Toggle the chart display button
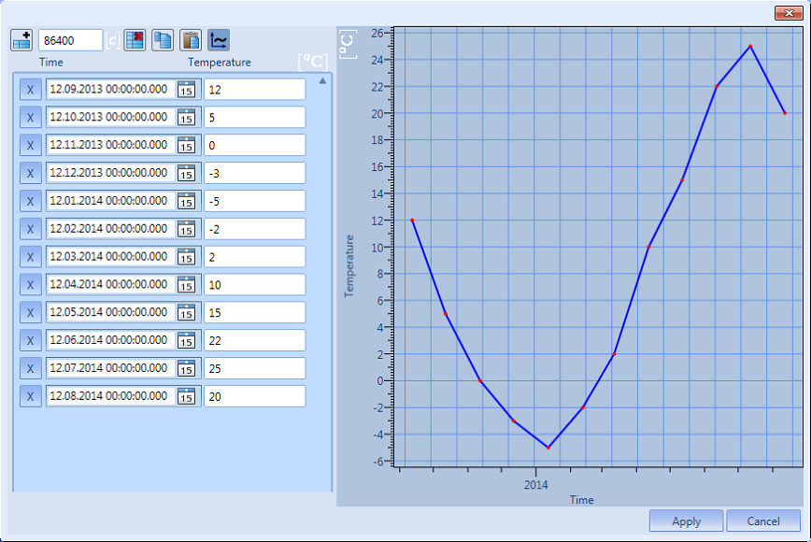 coord(219,40)
